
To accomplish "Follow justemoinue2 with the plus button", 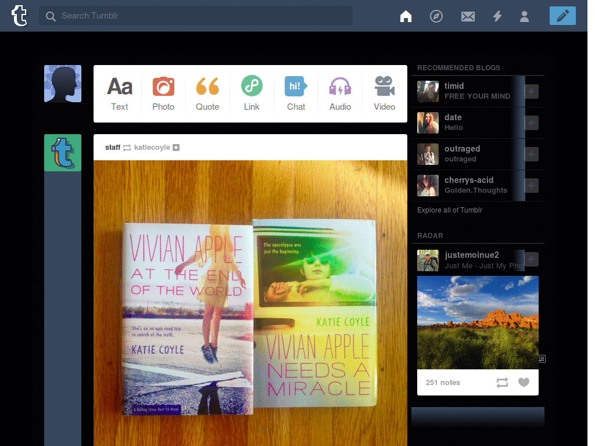I will [531, 260].
